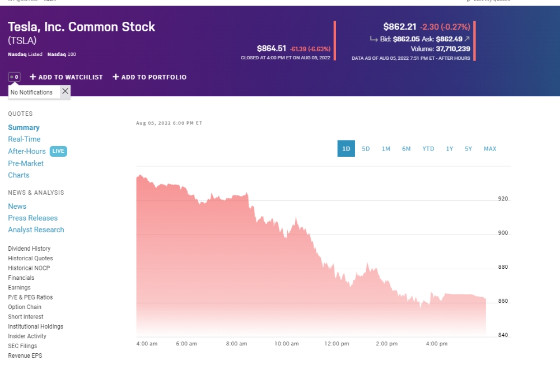Show the 1M chart range
Screen dimensions: 560x384
(x=386, y=149)
